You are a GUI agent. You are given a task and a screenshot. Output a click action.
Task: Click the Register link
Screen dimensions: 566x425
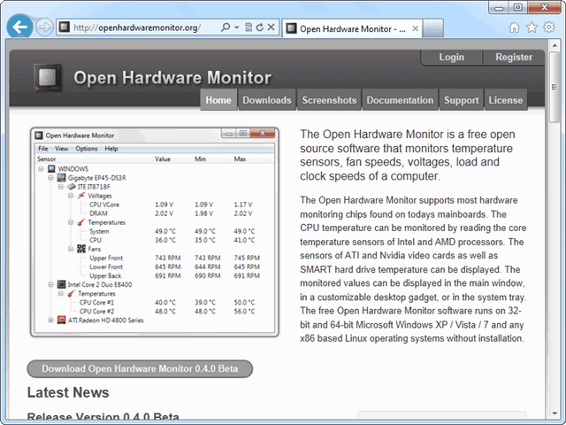click(x=514, y=58)
